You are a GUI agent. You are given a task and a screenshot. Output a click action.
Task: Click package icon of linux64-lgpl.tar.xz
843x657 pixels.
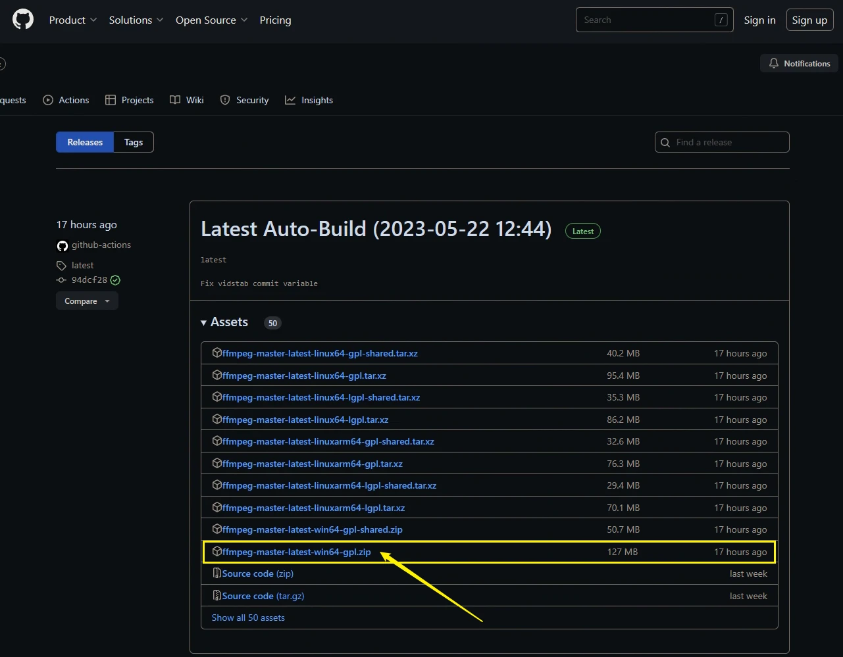coord(217,419)
